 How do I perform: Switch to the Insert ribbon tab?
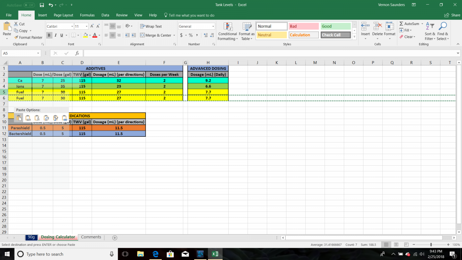tap(42, 15)
